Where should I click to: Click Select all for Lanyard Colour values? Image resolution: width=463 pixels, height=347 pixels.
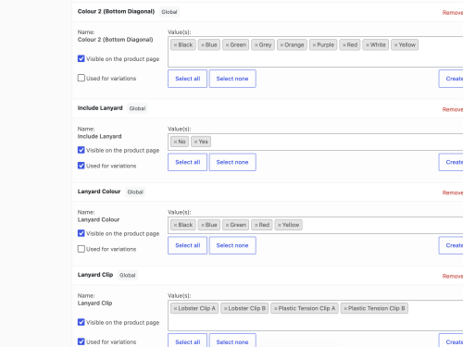(x=187, y=245)
